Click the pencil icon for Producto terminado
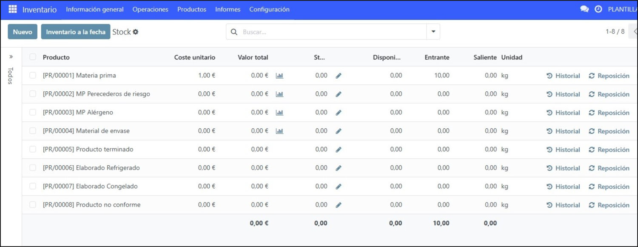638x247 pixels. (339, 150)
